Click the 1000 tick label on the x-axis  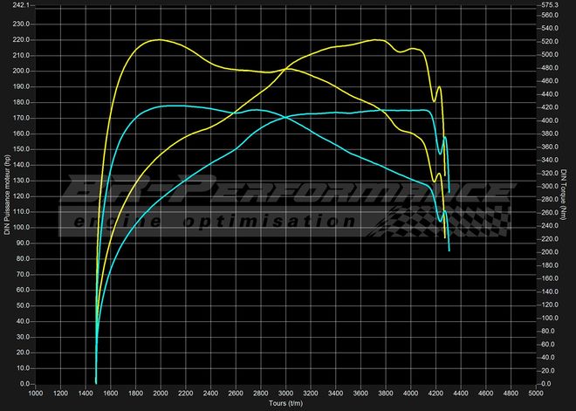coord(35,394)
